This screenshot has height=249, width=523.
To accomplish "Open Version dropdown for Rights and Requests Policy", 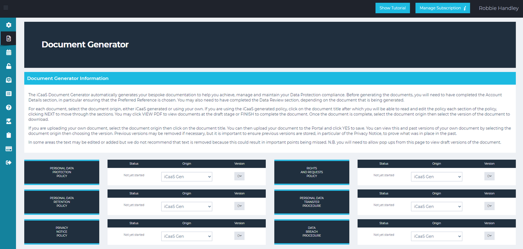I will (489, 176).
